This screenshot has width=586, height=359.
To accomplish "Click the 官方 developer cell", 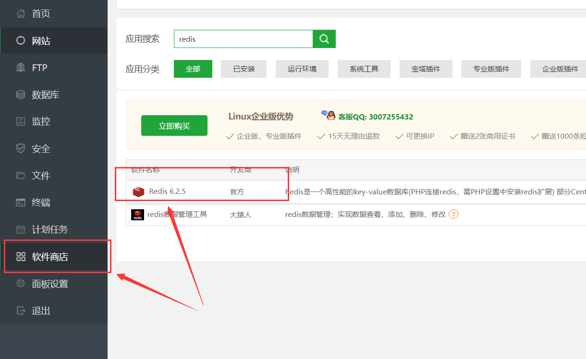I will pyautogui.click(x=237, y=191).
